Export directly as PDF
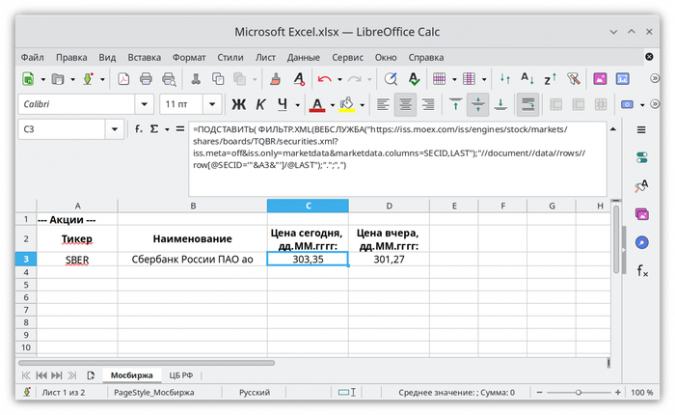 [x=123, y=79]
